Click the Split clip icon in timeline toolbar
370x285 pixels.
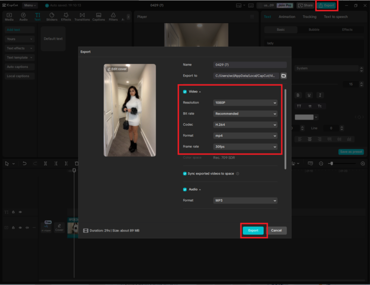[x=45, y=163]
